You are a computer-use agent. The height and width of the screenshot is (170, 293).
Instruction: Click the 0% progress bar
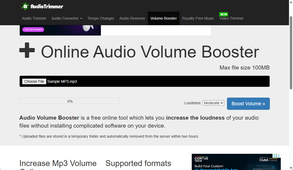click(69, 101)
